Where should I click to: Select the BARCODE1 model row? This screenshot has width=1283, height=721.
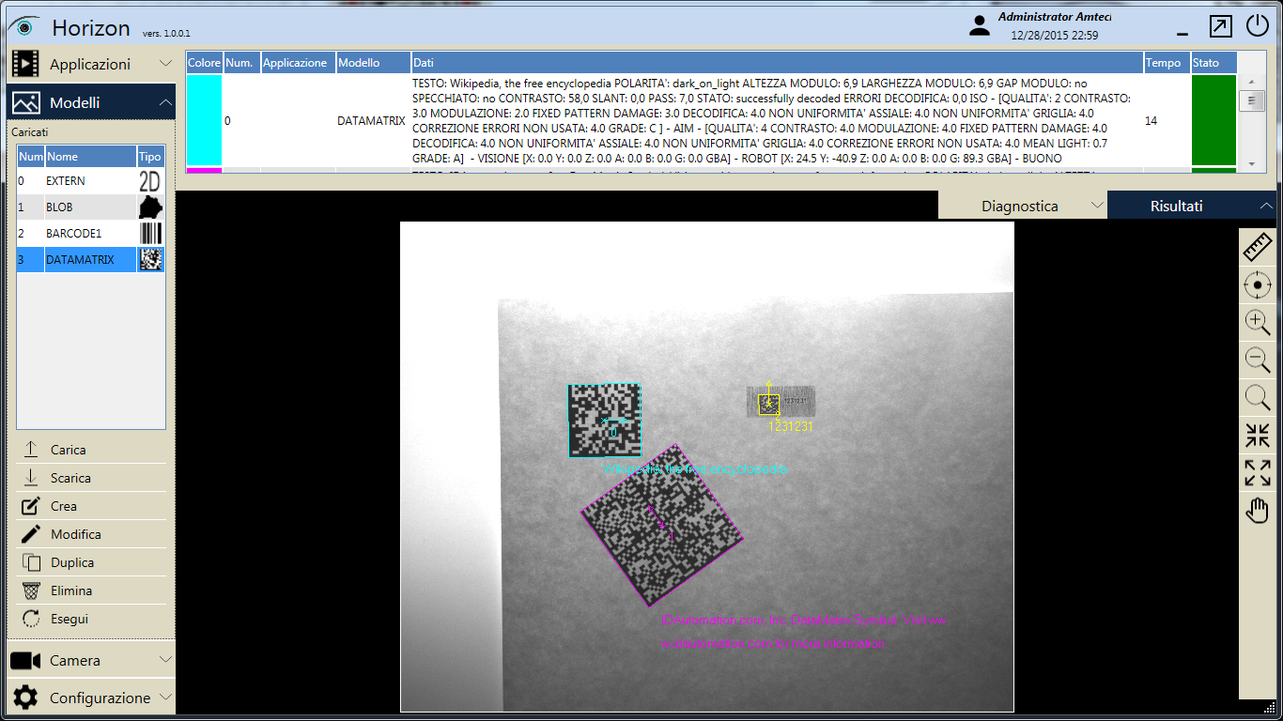coord(90,234)
